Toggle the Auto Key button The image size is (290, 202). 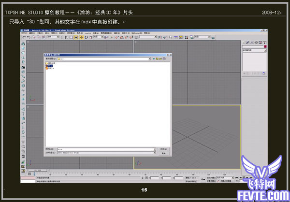pos(211,178)
